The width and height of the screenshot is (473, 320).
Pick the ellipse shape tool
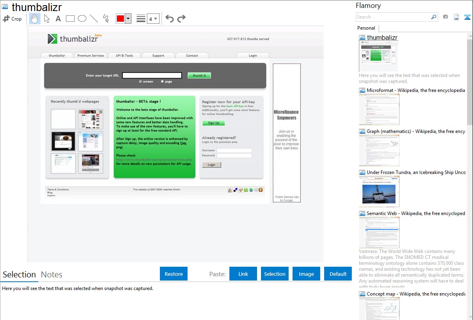pos(82,19)
